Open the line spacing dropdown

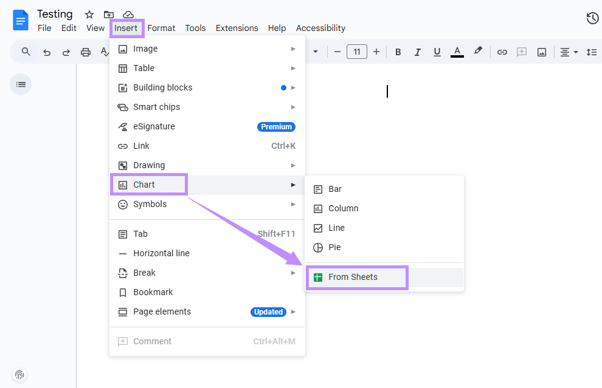(x=592, y=52)
